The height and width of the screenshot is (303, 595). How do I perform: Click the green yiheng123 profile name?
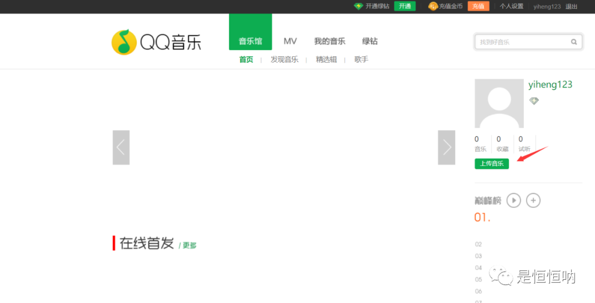(x=550, y=85)
